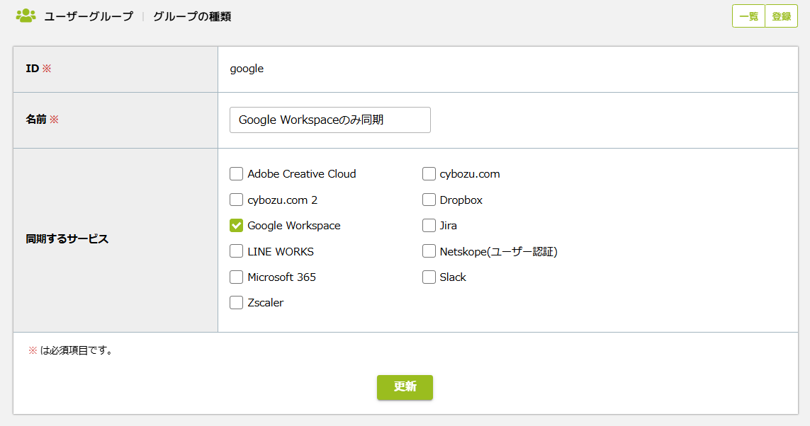
Task: Click the グループの種類 breadcrumb text
Action: 192,16
